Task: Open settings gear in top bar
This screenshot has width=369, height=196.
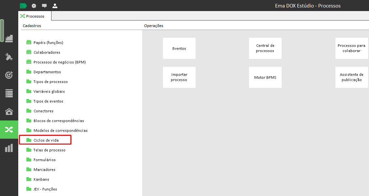Action: point(34,6)
